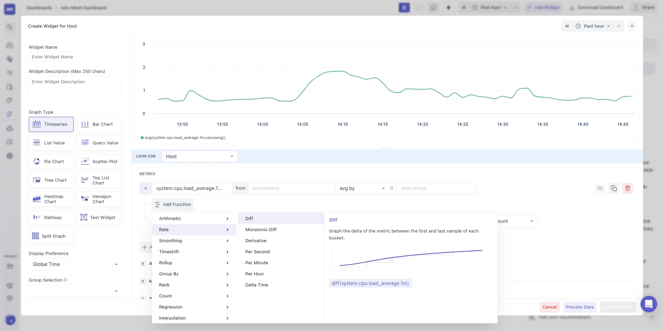Choose the Derivative rate function
This screenshot has width=664, height=331.
tap(281, 241)
